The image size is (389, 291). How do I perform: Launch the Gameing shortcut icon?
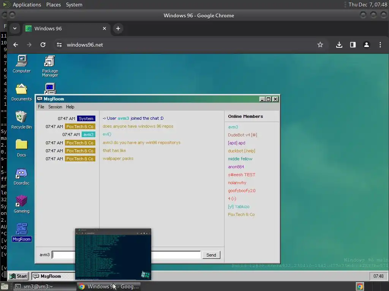[22, 204]
